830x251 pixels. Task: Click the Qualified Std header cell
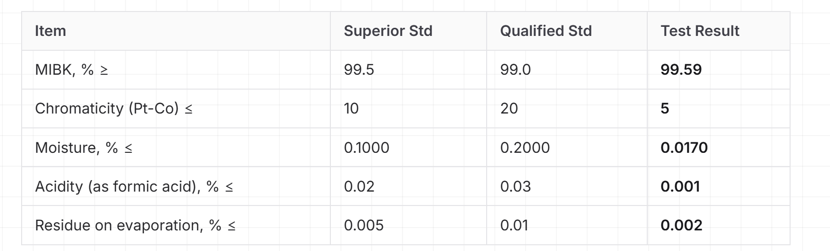coord(567,31)
